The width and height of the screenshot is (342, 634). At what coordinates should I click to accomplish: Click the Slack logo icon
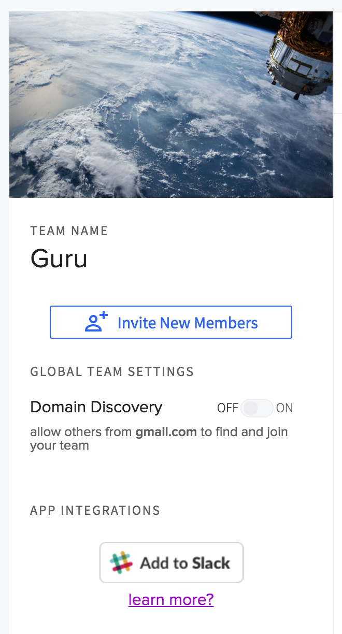pos(121,563)
